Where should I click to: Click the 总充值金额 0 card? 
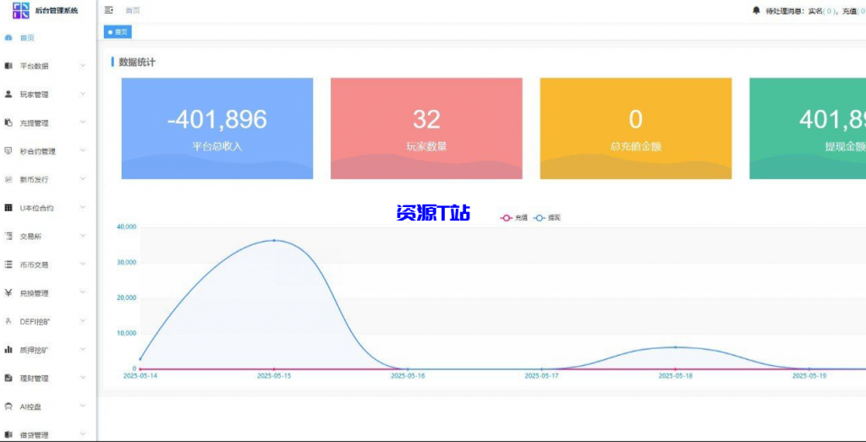pyautogui.click(x=636, y=128)
